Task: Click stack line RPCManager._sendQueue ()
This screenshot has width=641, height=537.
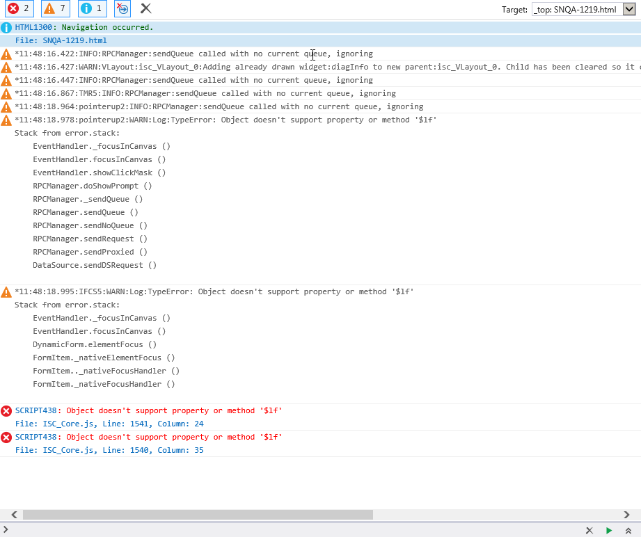Action: [x=88, y=199]
